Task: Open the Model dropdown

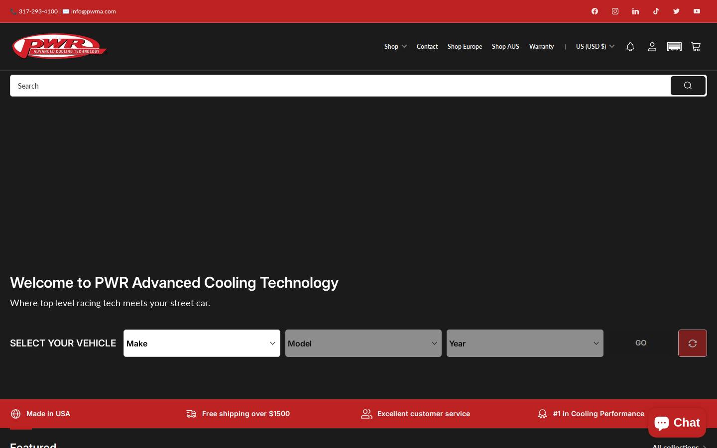Action: tap(363, 343)
